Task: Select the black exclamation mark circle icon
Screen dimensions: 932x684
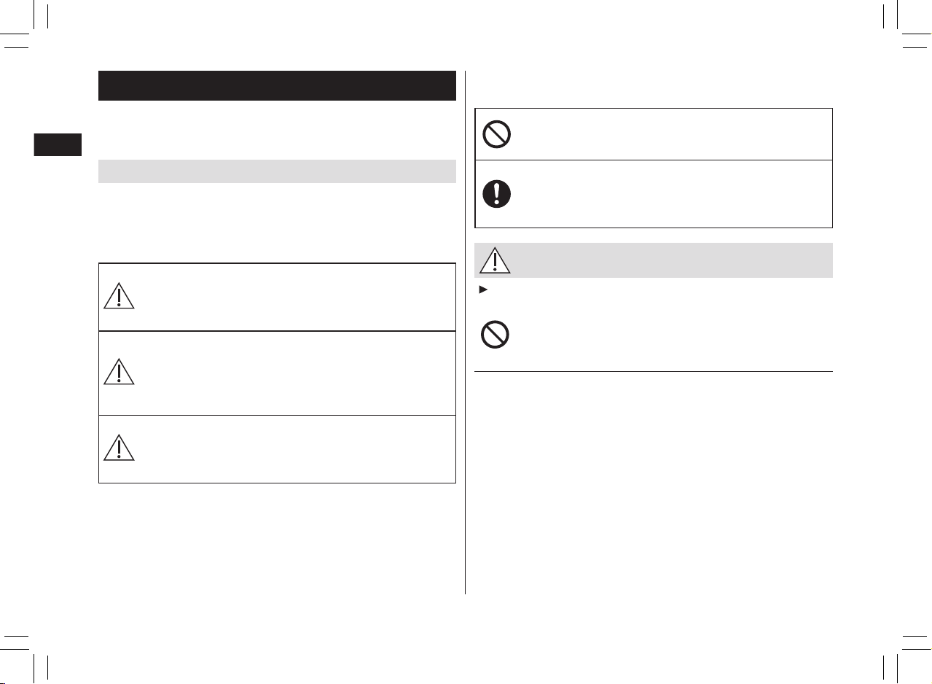Action: coord(496,194)
